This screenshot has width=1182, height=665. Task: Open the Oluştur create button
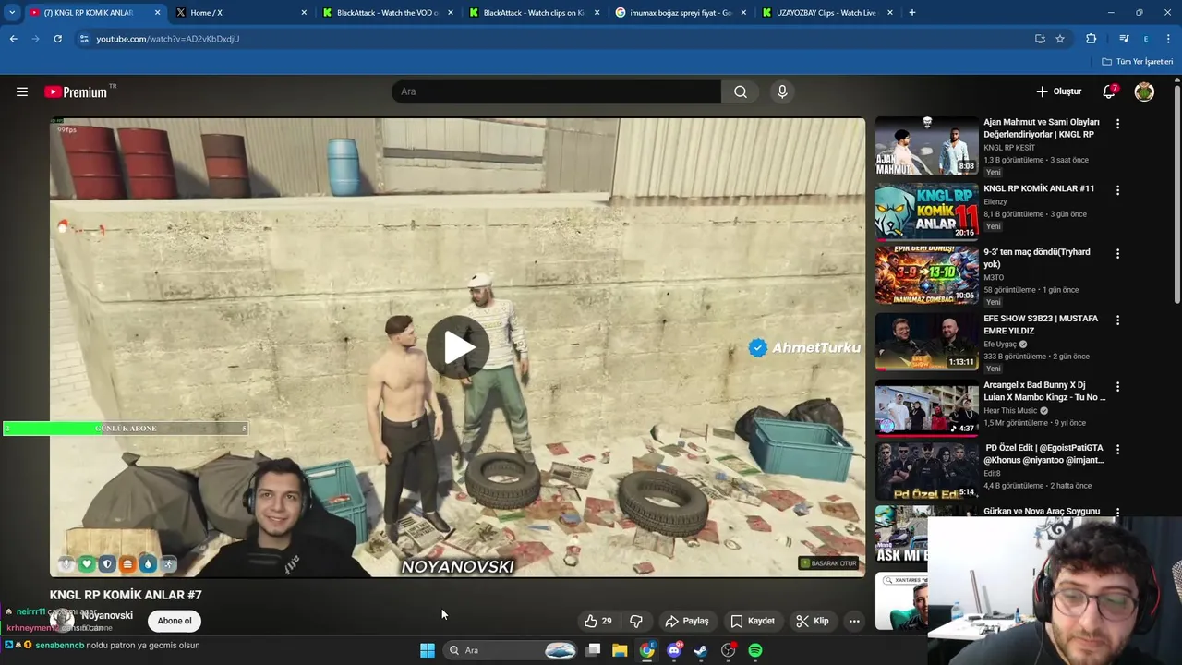click(1058, 91)
